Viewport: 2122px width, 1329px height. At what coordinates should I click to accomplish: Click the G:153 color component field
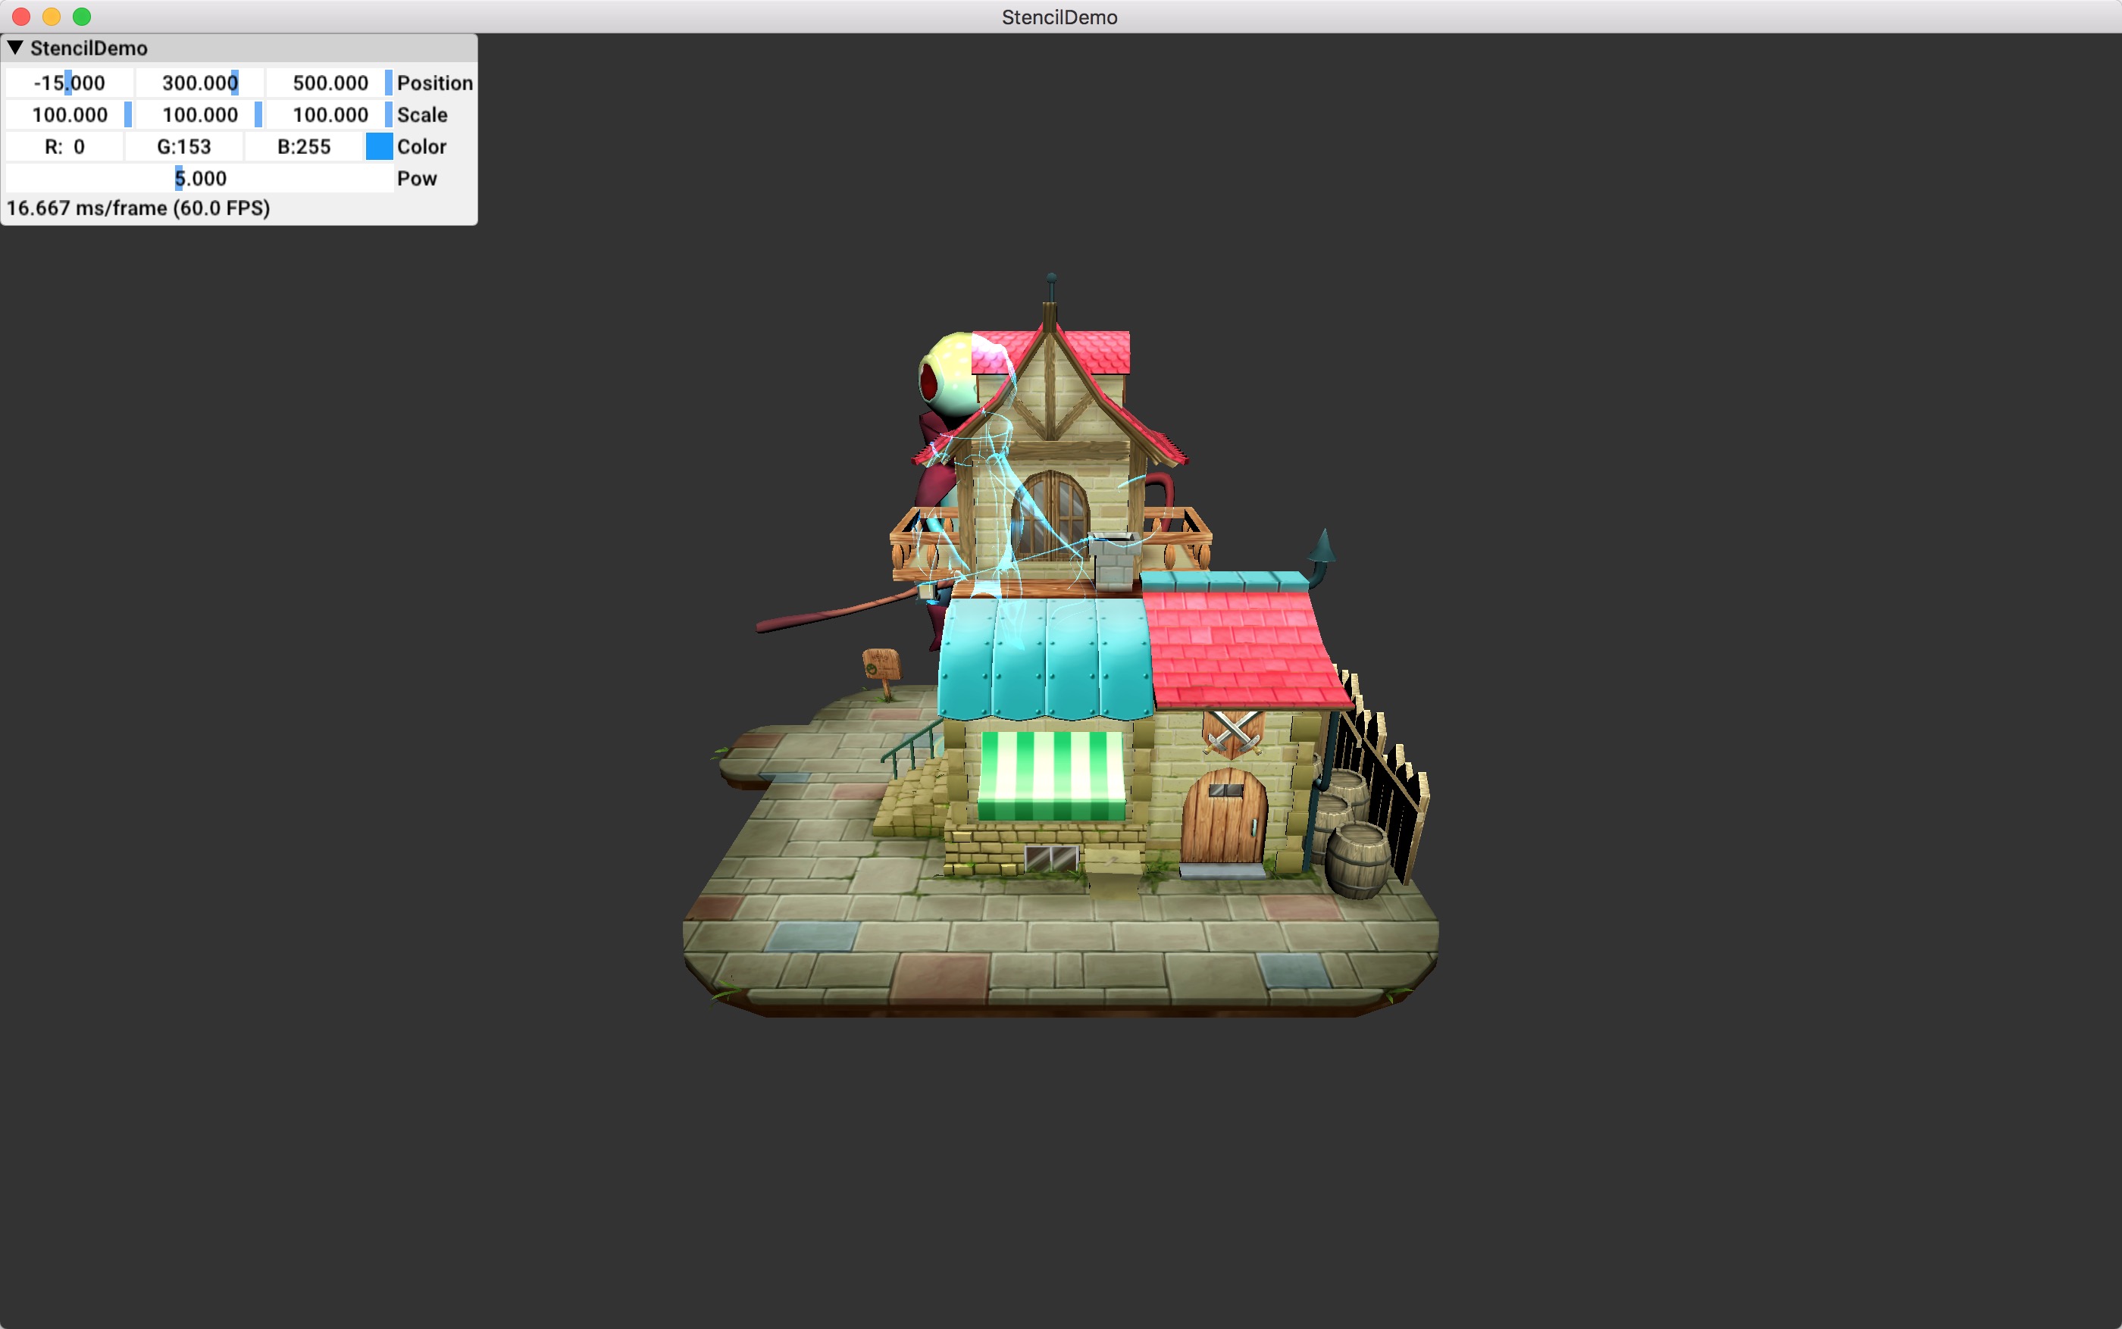[183, 147]
